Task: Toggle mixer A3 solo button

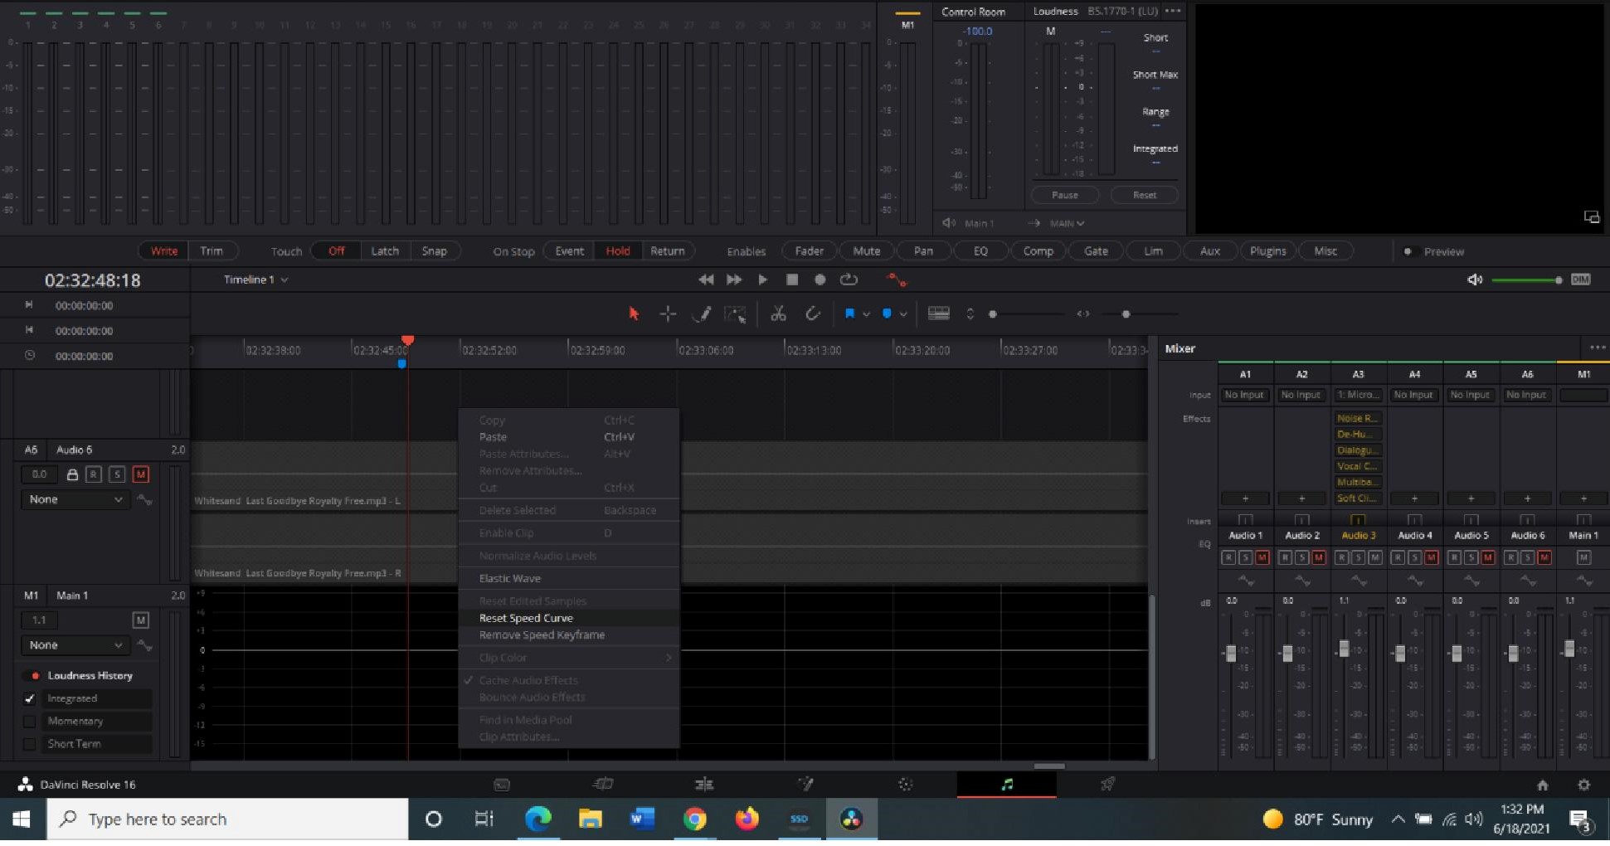Action: 1358,557
